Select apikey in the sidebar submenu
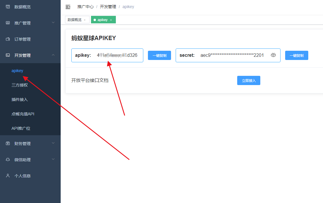Image resolution: width=323 pixels, height=203 pixels. (x=30, y=71)
